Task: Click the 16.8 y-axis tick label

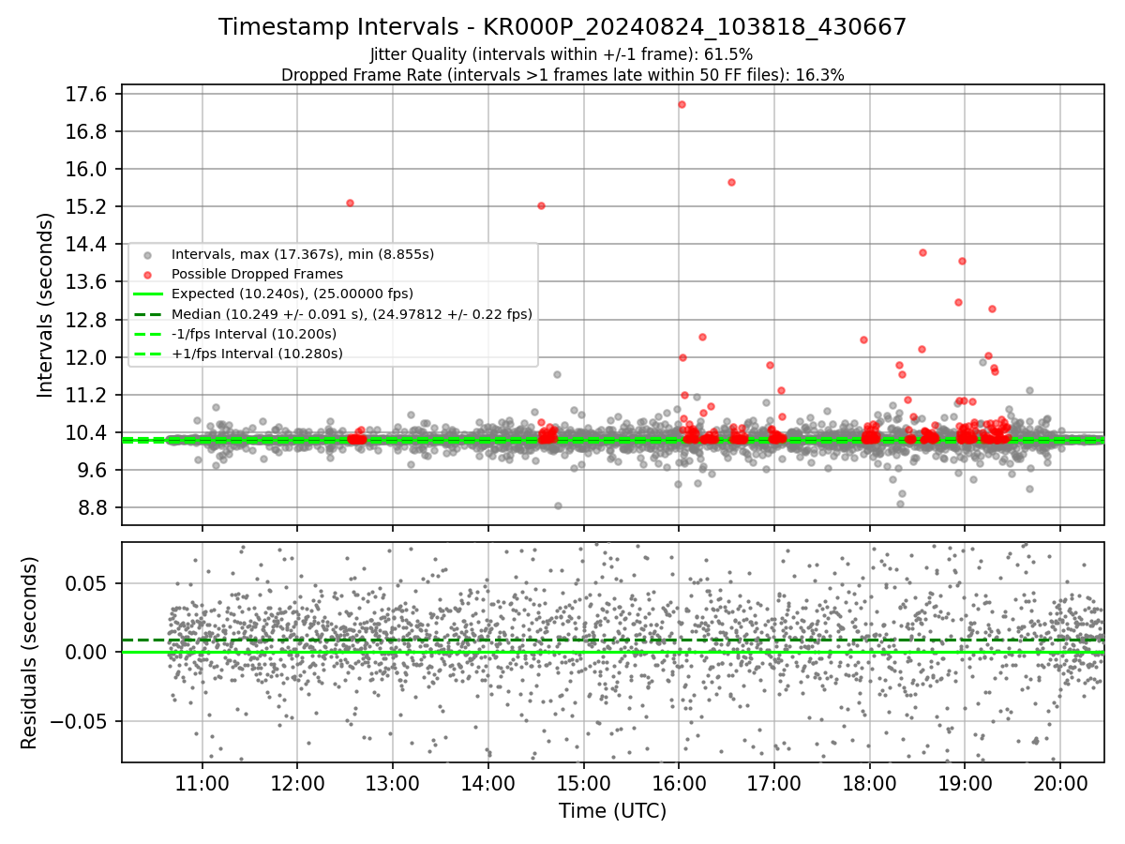Action: tap(88, 131)
